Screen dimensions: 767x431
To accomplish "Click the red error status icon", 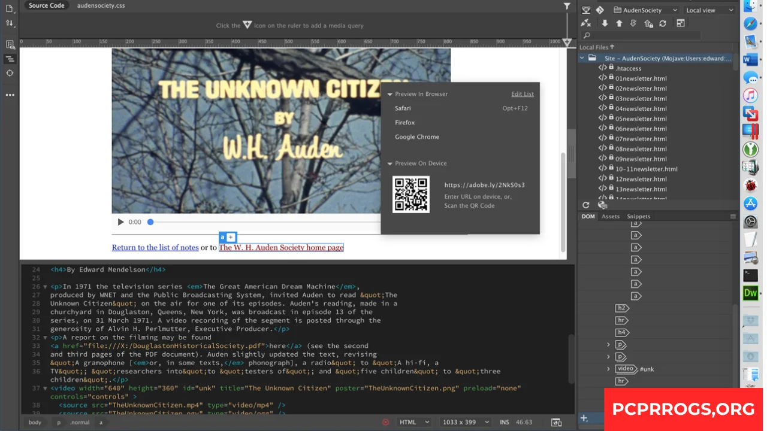I will coord(385,422).
